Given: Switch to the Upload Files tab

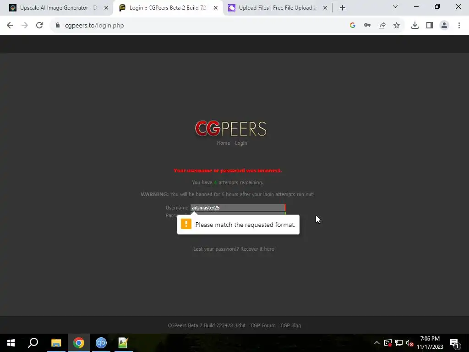Looking at the screenshot, I should (277, 8).
